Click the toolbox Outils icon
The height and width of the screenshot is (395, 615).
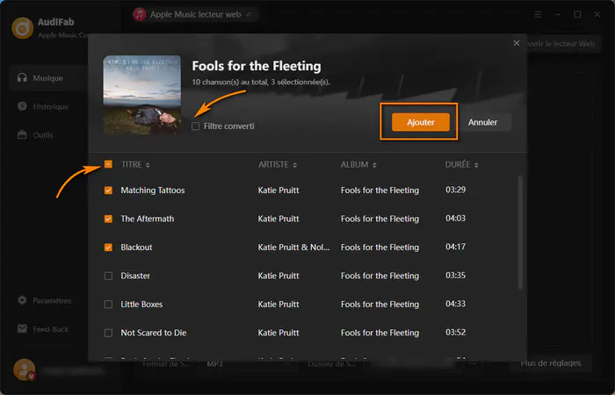pyautogui.click(x=22, y=134)
